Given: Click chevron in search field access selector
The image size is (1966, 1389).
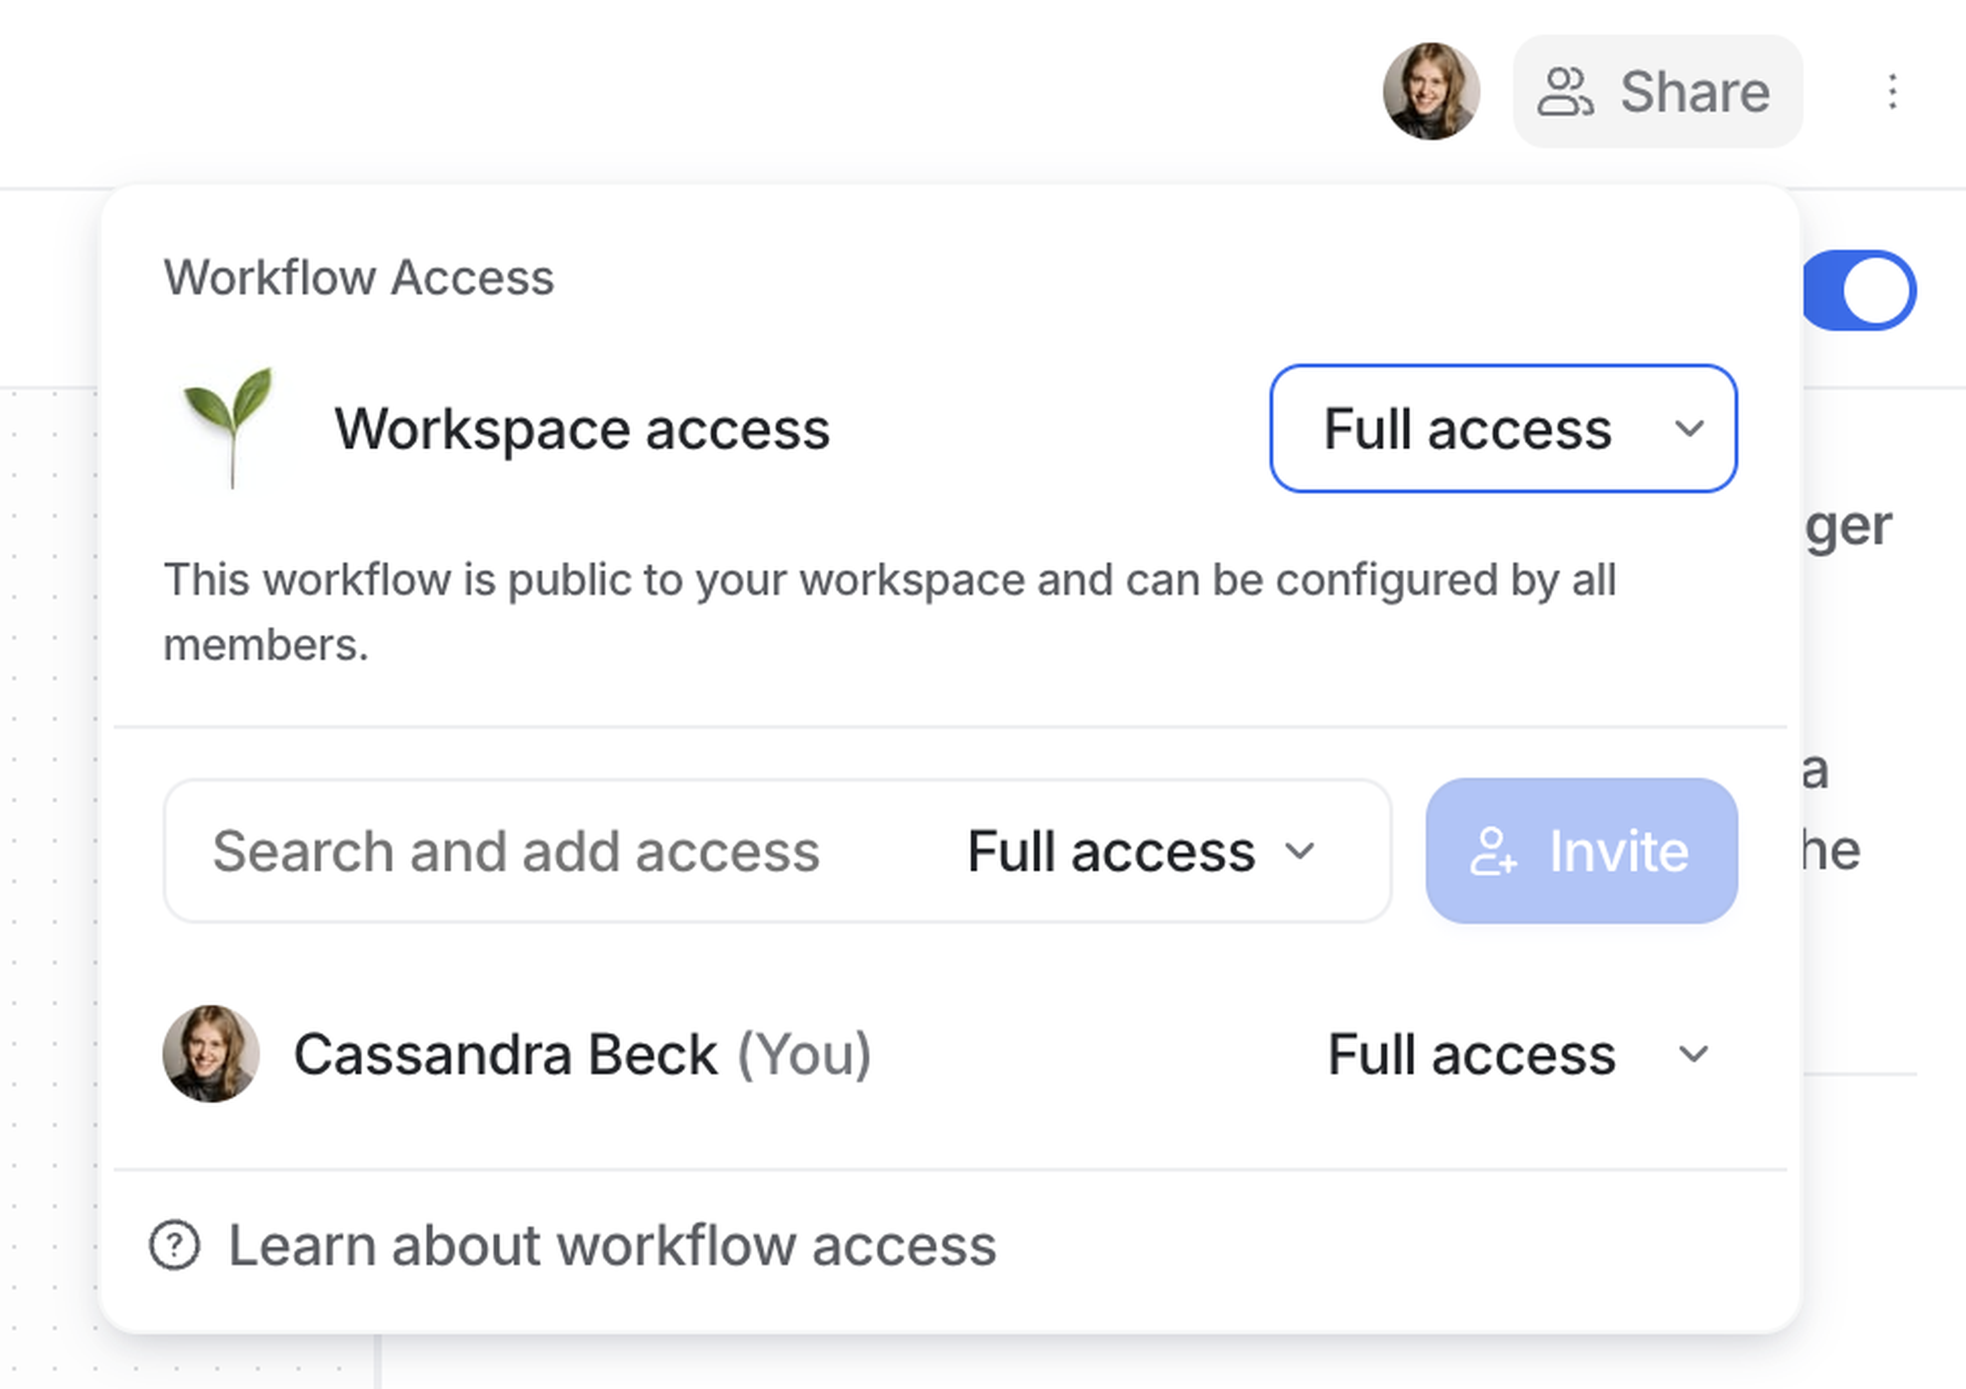Looking at the screenshot, I should 1300,851.
